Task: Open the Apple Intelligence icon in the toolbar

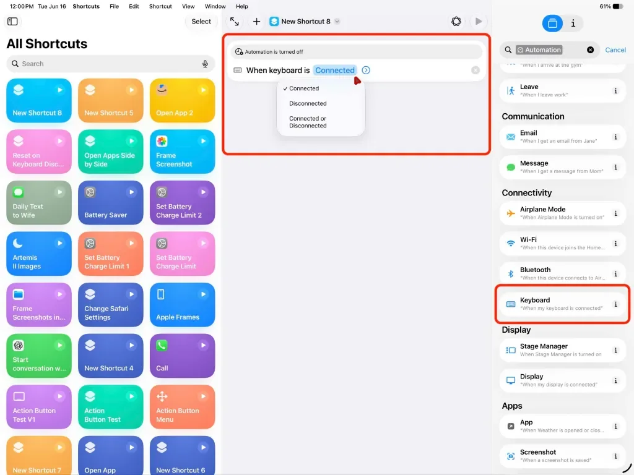Action: (x=456, y=22)
